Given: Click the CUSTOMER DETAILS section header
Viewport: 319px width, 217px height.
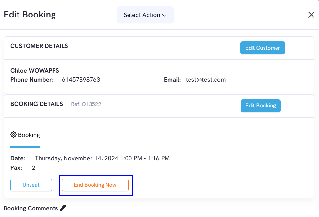Looking at the screenshot, I should pyautogui.click(x=39, y=46).
